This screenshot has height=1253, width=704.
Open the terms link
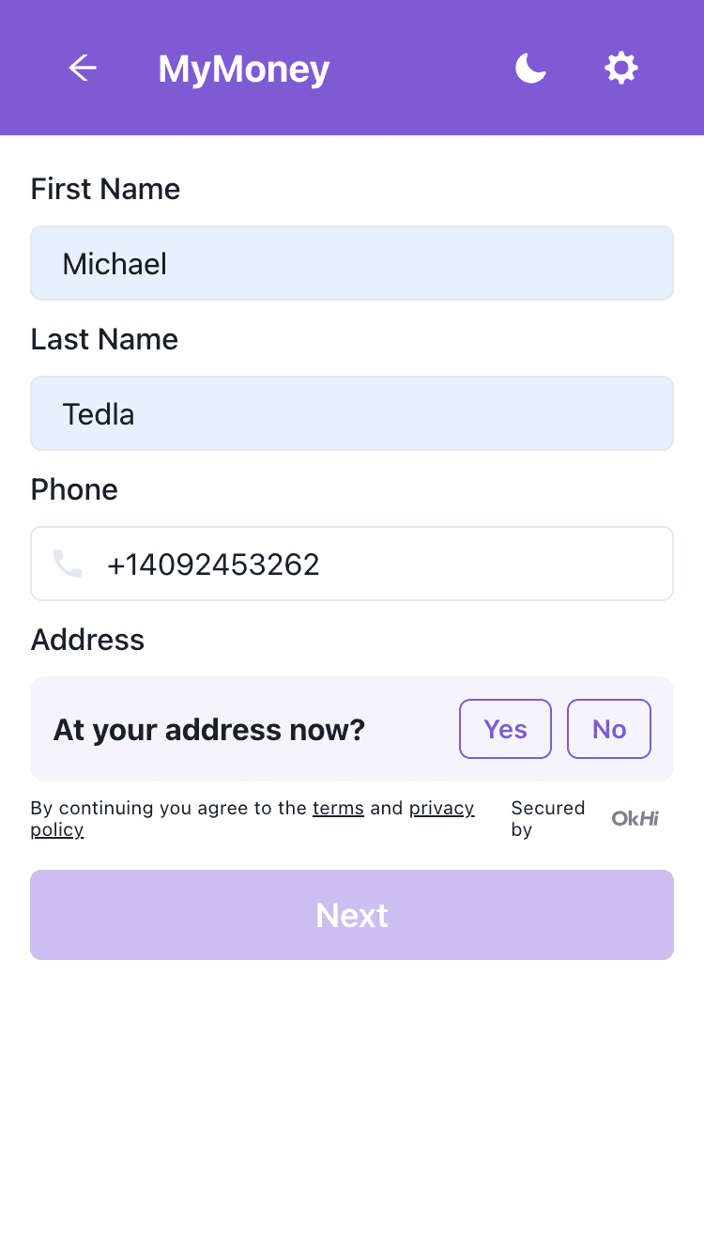[338, 808]
